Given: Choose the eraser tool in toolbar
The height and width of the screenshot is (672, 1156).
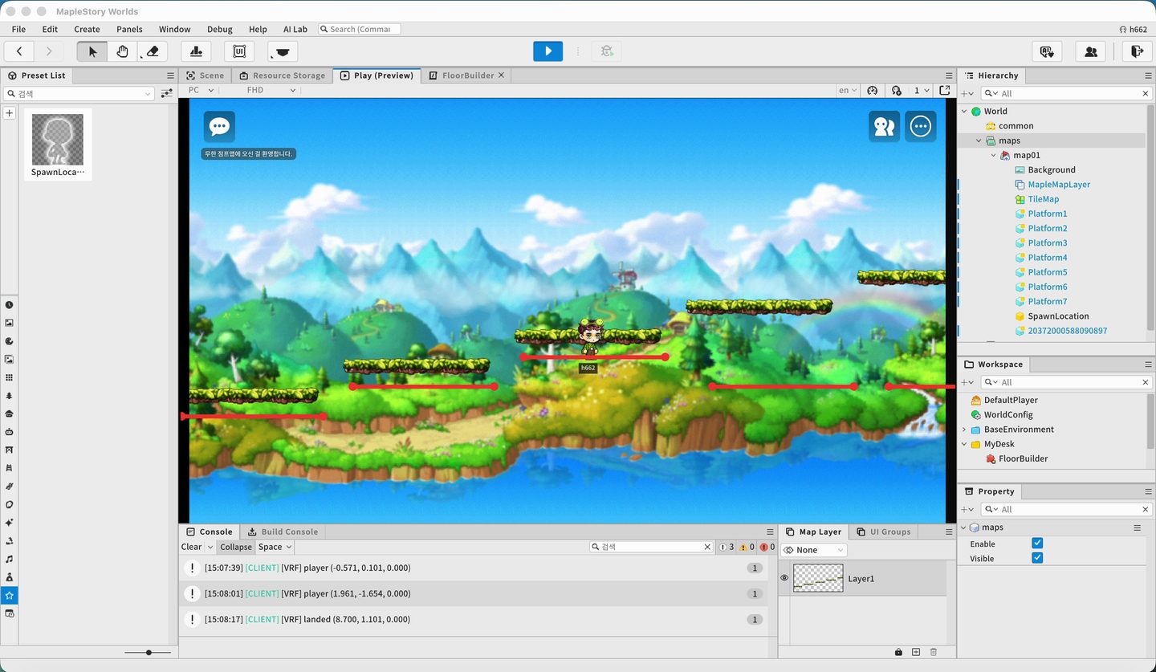Looking at the screenshot, I should pyautogui.click(x=153, y=51).
